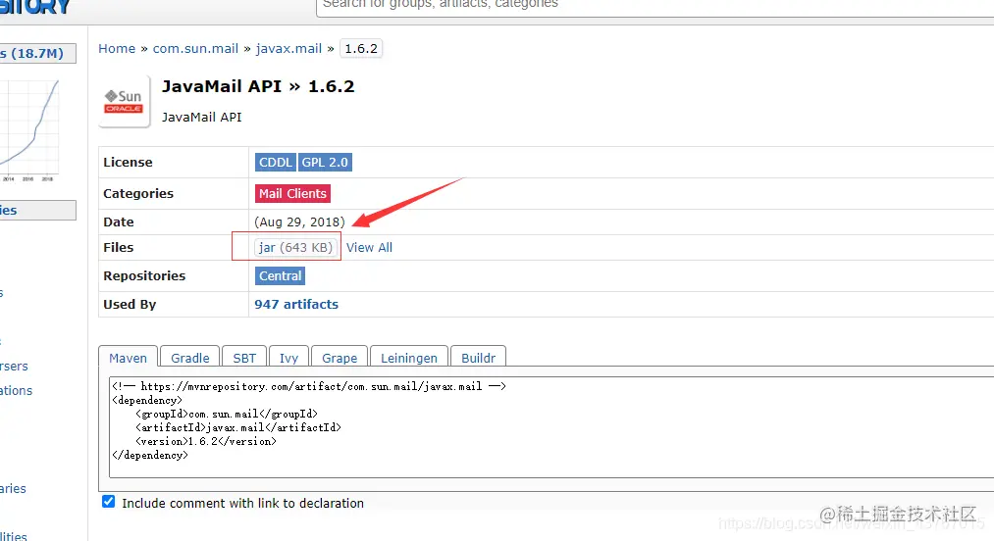
Task: Open the Home breadcrumb link
Action: tap(117, 49)
